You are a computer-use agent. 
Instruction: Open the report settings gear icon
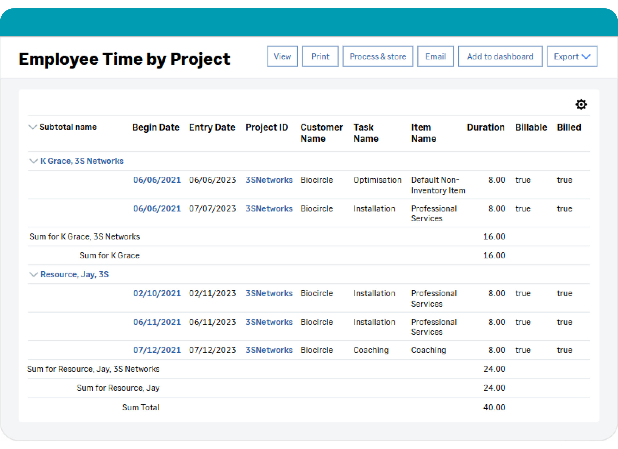(581, 104)
